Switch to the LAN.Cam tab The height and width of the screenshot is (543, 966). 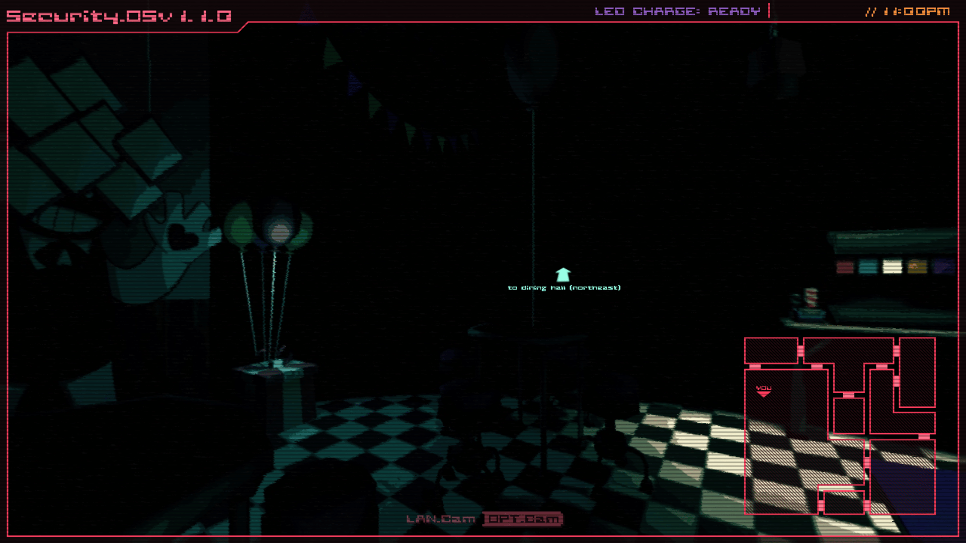[440, 519]
